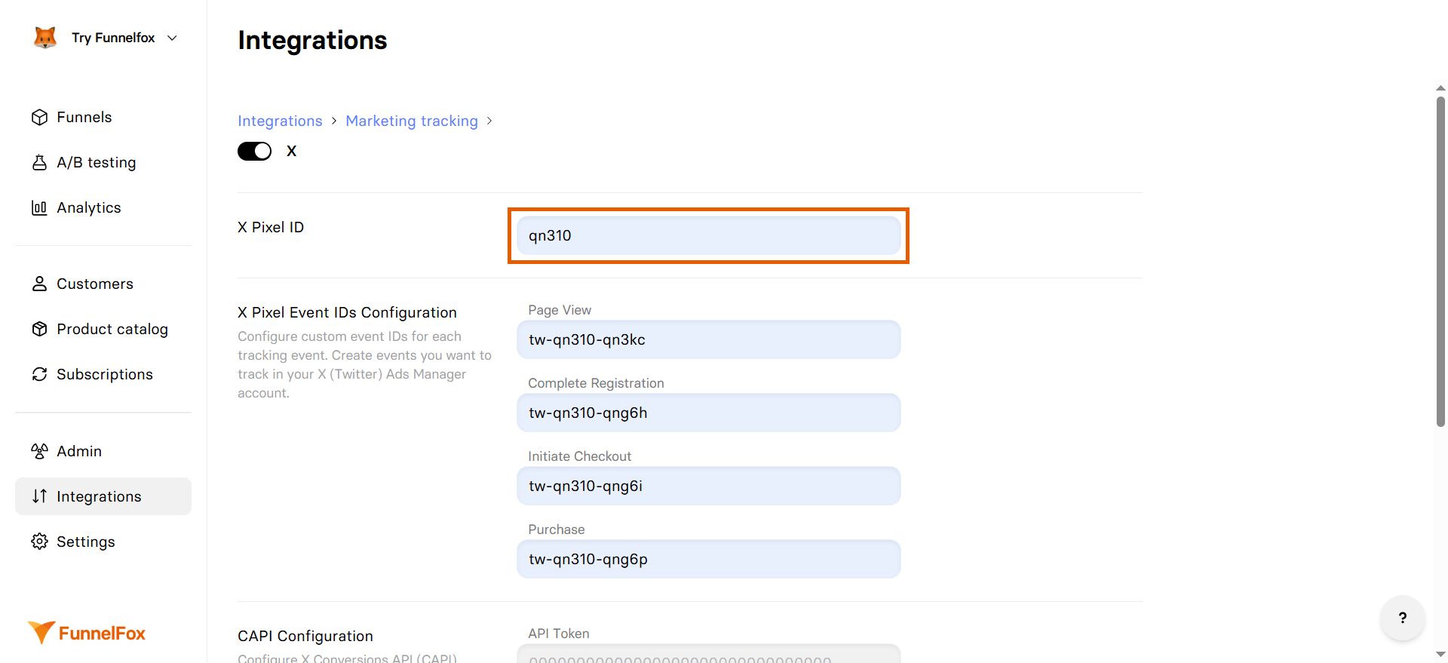1448x663 pixels.
Task: Open the Admin section
Action: point(103,451)
